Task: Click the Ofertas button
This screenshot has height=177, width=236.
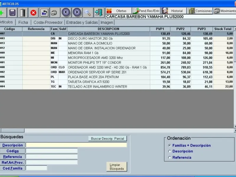Action: tap(118, 11)
